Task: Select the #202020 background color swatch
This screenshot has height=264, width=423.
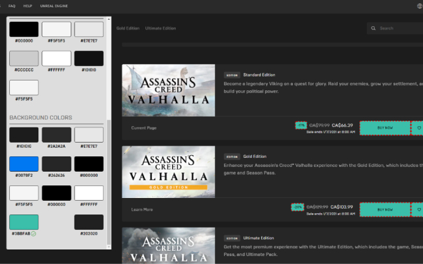Action: (x=89, y=222)
